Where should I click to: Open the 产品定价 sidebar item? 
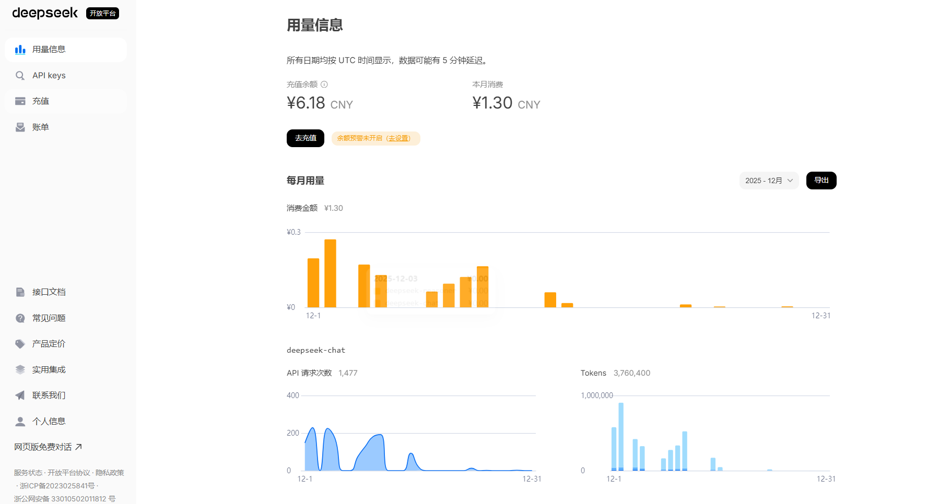66,344
